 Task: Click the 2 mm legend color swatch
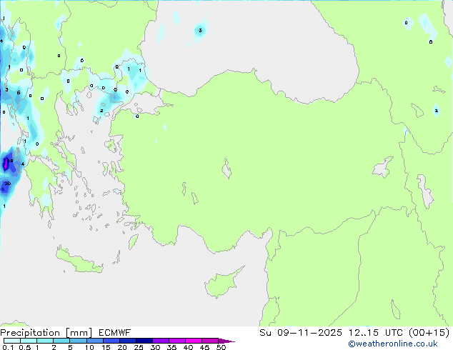coord(61,341)
